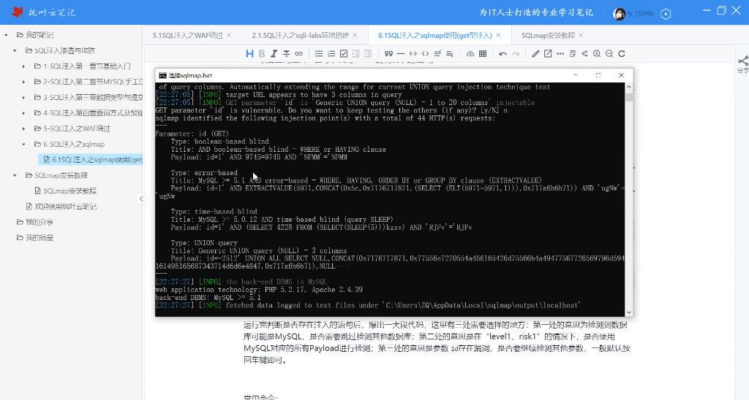Insert inline code with arrow-dots icon
The image size is (749, 400).
(413, 54)
